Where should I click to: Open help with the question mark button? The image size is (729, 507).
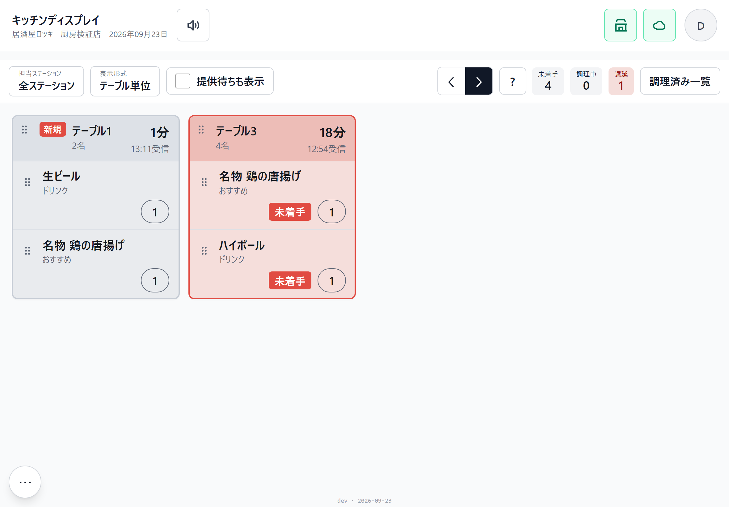pyautogui.click(x=512, y=81)
